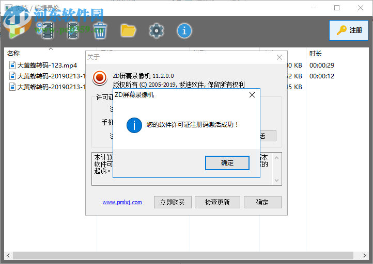
Task: Select the third 大黄蜂转码-20190213 file row
Action: [47, 87]
